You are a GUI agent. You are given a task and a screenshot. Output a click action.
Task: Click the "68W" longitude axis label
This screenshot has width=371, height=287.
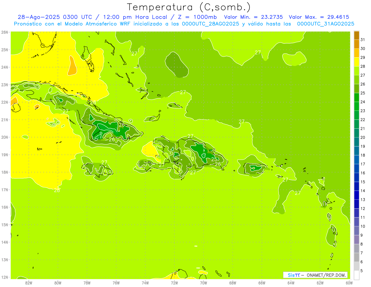(233, 283)
